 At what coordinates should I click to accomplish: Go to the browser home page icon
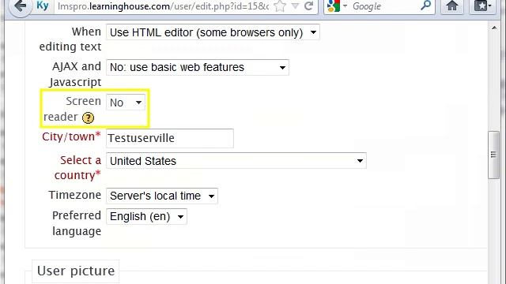pos(452,6)
